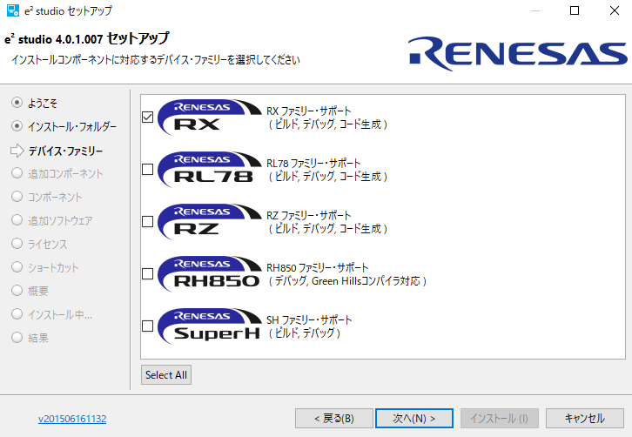Click the Renesas RZ family logo

click(210, 222)
